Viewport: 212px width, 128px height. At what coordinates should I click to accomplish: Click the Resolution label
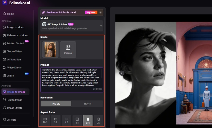46,98
